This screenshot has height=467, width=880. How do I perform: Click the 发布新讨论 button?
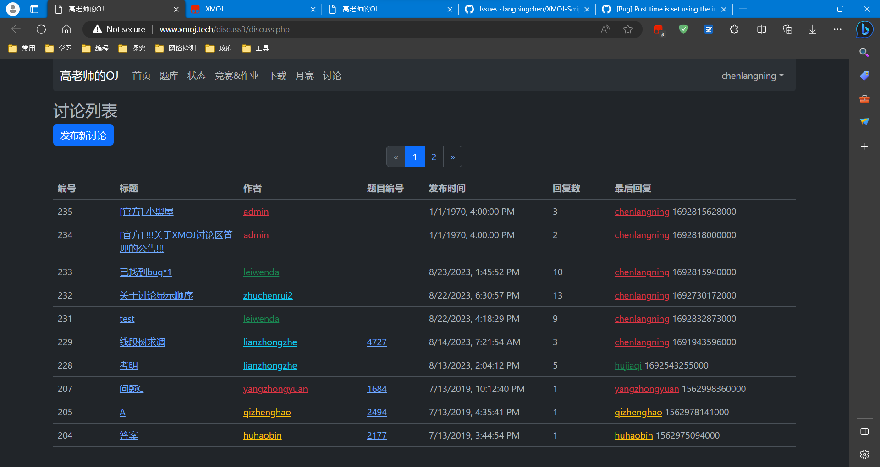point(83,135)
